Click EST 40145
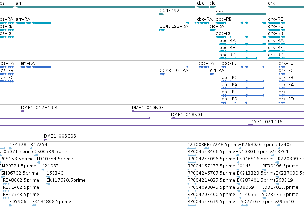 [x=238, y=170]
